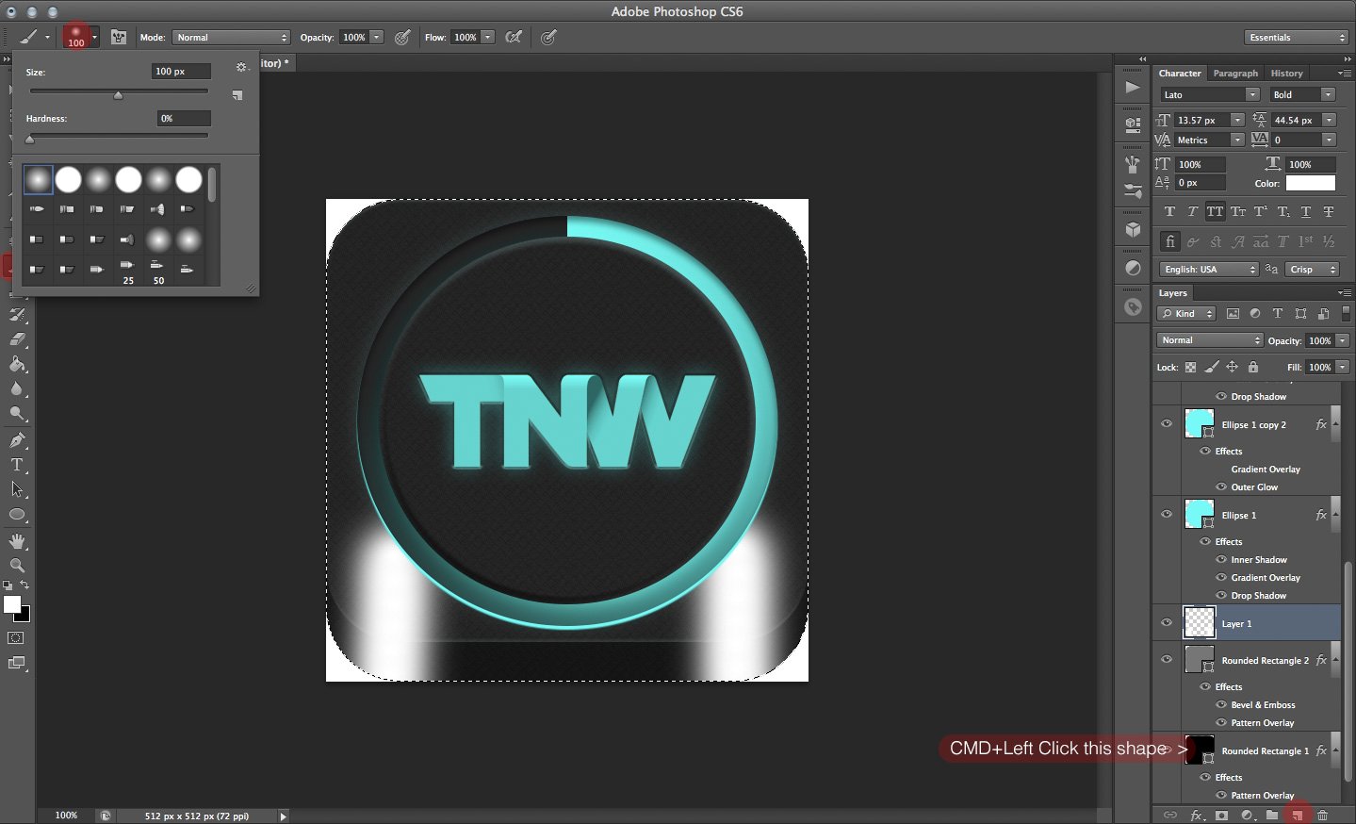Screen dimensions: 1356x824
Task: Open the Actions panel play icon
Action: click(1133, 88)
